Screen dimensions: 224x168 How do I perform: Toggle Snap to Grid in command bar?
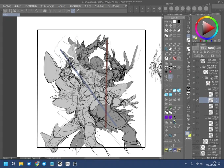[77, 11]
